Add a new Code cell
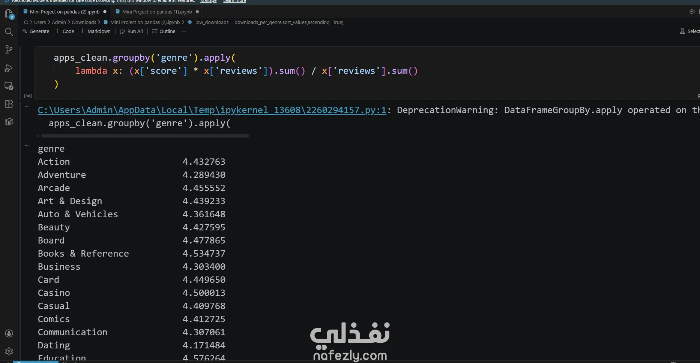The height and width of the screenshot is (363, 700). coord(65,31)
